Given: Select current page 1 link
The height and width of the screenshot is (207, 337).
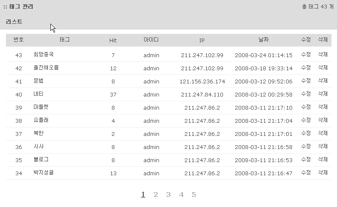Looking at the screenshot, I should click(143, 195).
